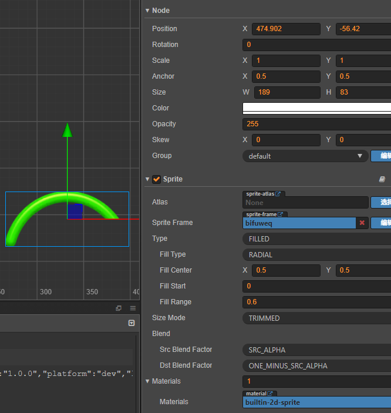Viewport: 391px width, 413px height.
Task: Click the Blend label
Action: click(x=161, y=334)
